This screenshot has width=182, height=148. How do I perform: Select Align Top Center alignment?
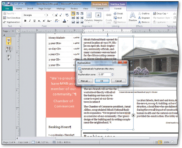pos(77,14)
